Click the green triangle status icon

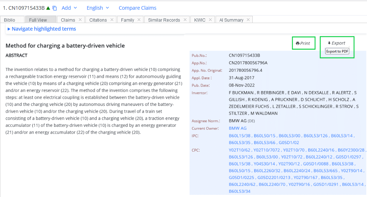pyautogui.click(x=48, y=8)
